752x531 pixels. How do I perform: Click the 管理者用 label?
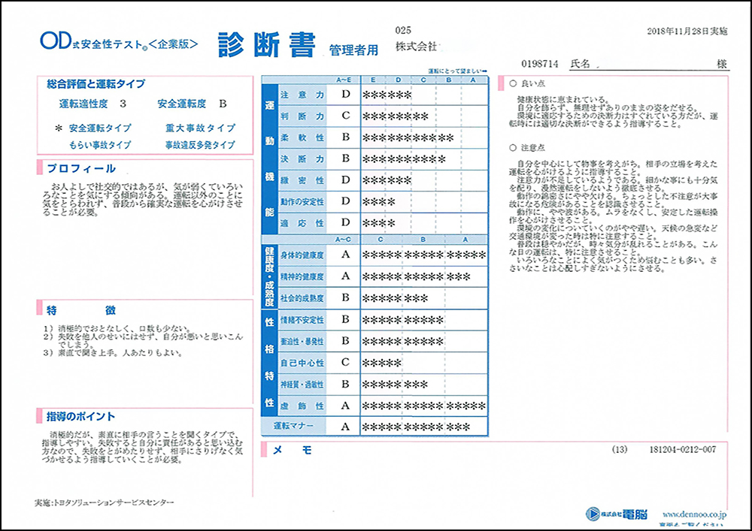[x=353, y=50]
